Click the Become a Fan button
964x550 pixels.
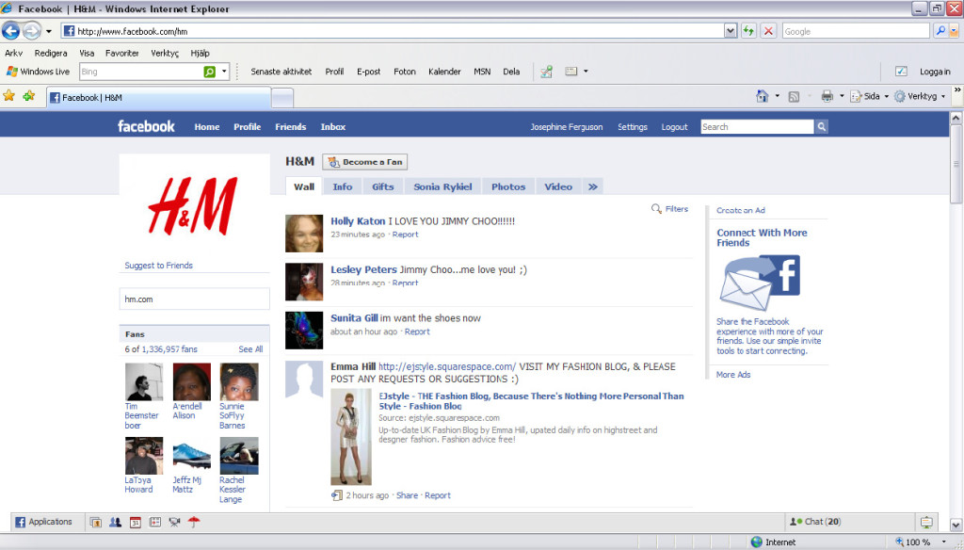[x=364, y=162]
